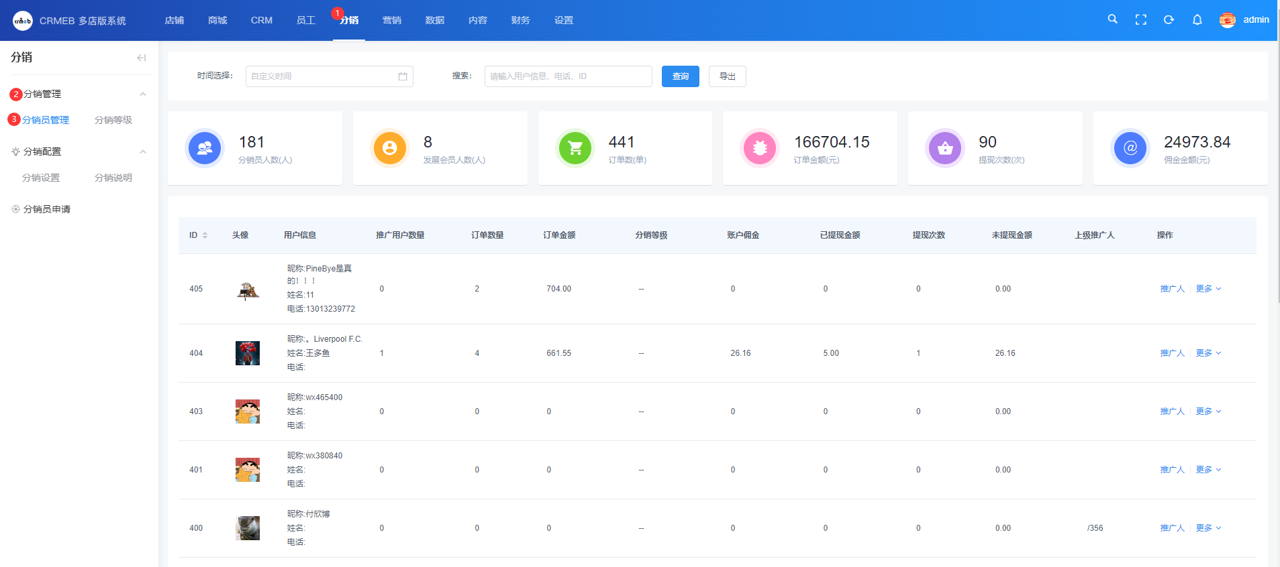The image size is (1280, 567).
Task: Click the blue 查询 button
Action: point(680,76)
